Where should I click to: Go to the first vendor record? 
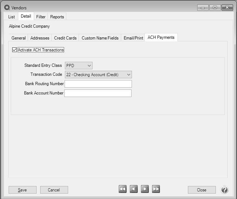point(123,189)
